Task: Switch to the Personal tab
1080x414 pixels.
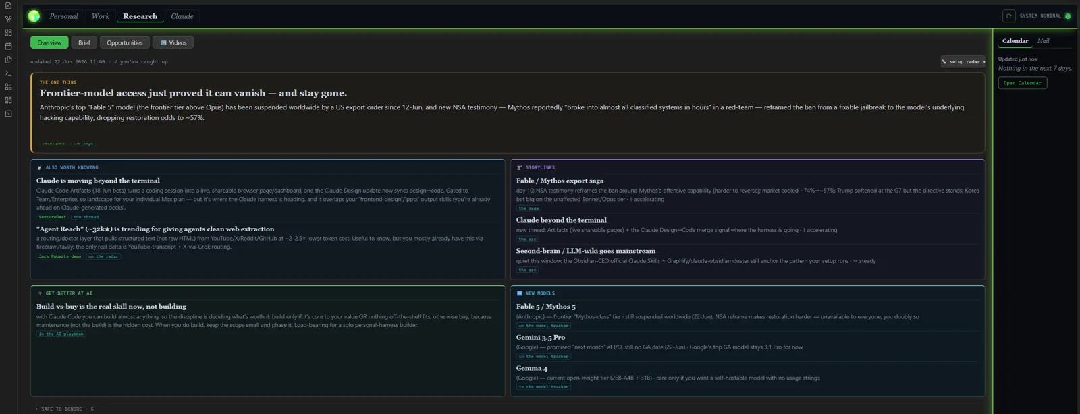Action: (x=63, y=16)
